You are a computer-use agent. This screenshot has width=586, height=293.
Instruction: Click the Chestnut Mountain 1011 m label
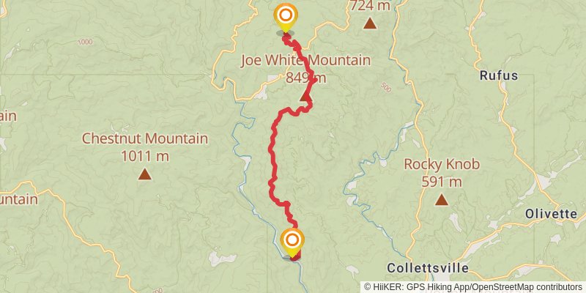[145, 147]
